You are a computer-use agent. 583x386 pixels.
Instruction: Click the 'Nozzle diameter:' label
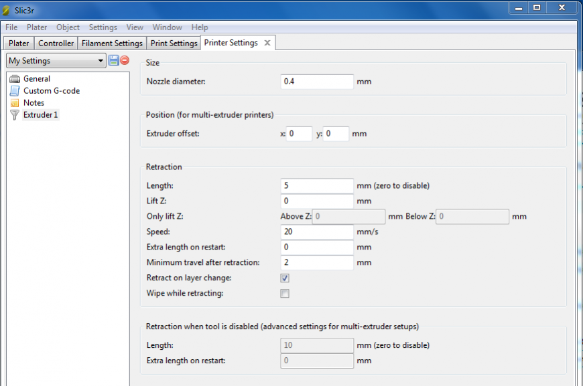point(176,82)
